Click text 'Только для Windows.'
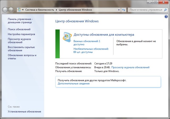The image size is (170, 119). [x=107, y=71]
